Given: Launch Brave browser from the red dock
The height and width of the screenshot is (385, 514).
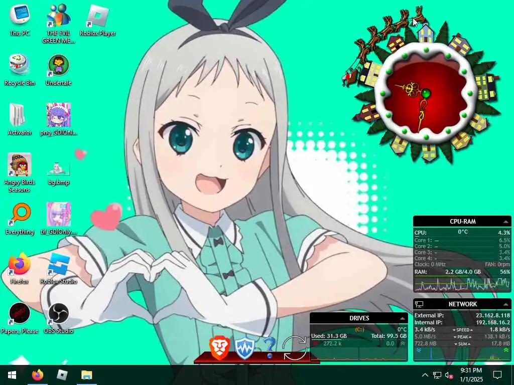Looking at the screenshot, I should tap(219, 348).
